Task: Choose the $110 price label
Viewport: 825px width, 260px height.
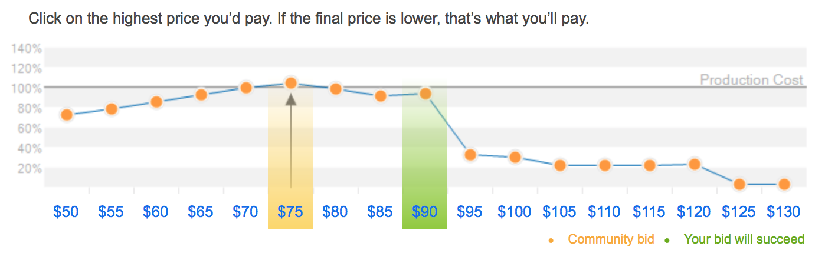Action: click(604, 212)
